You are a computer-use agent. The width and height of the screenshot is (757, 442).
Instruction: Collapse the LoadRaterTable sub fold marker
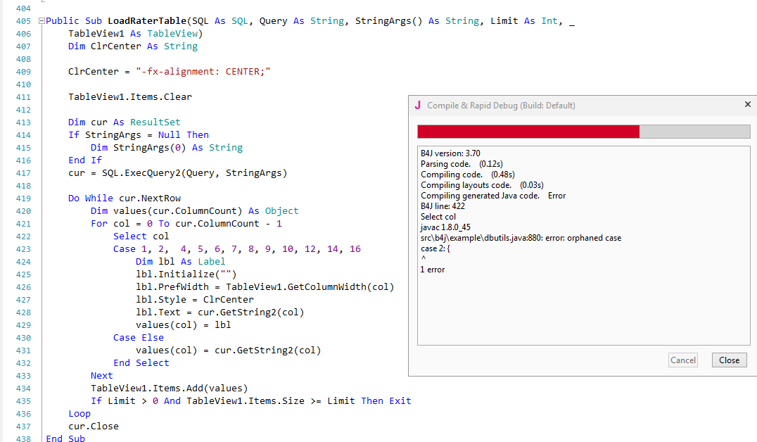point(42,21)
